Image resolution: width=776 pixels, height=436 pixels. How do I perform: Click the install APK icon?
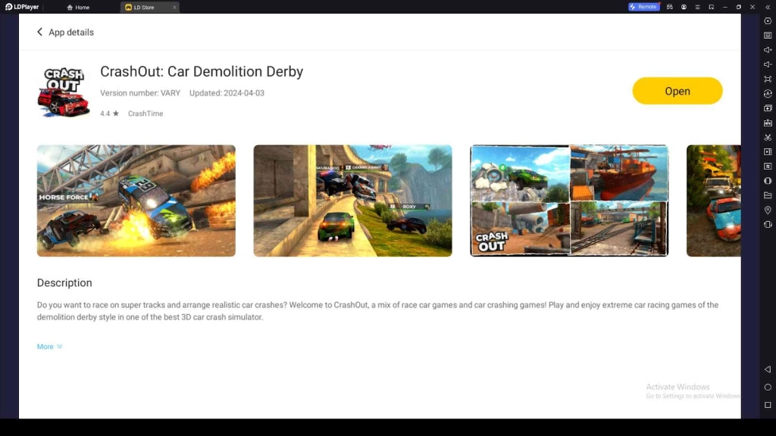768,123
